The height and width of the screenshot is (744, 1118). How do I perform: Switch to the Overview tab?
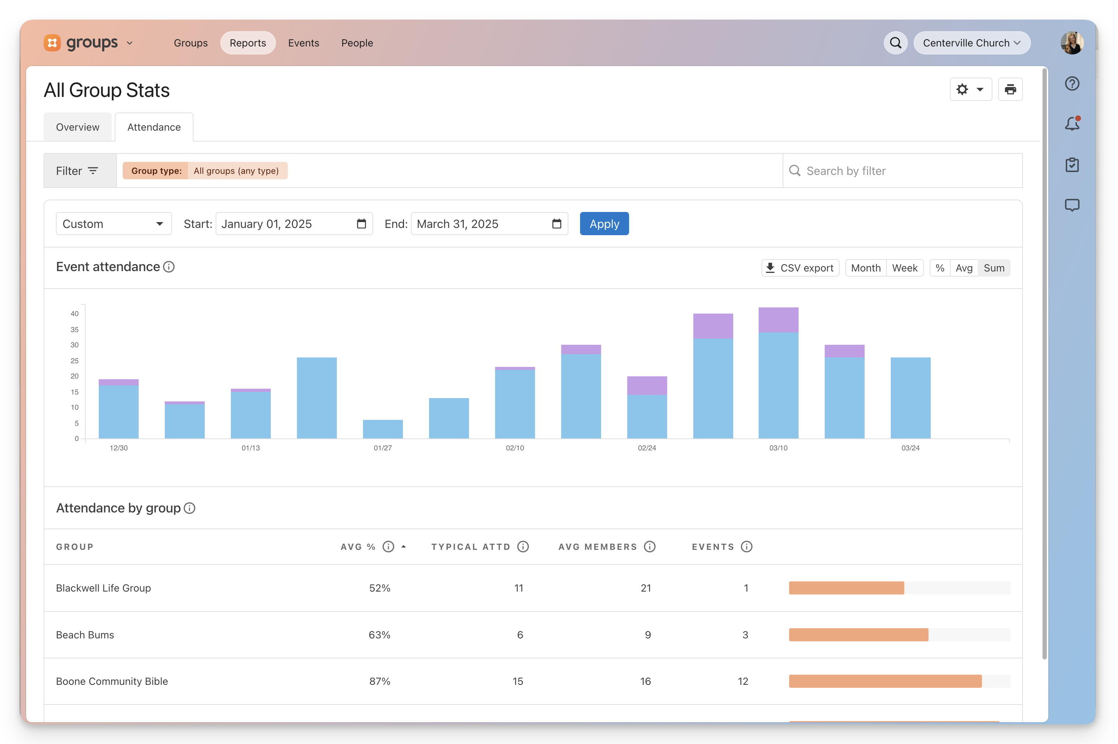[78, 127]
